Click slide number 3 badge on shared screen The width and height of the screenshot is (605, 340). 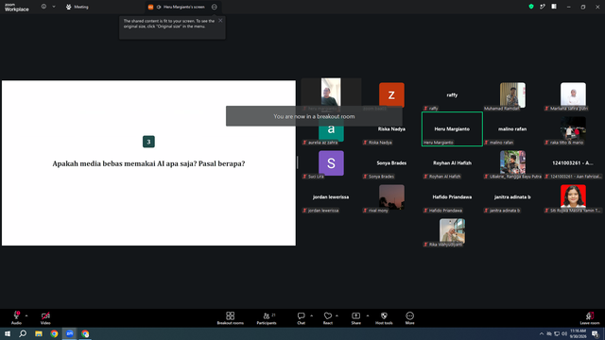tap(148, 142)
